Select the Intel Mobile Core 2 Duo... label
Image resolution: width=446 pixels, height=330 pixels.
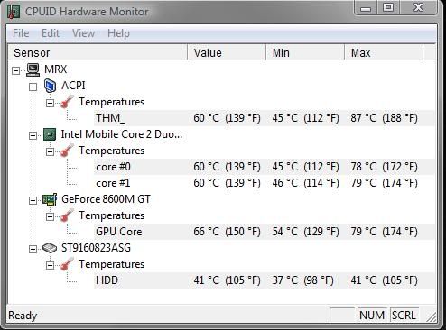[x=122, y=134]
